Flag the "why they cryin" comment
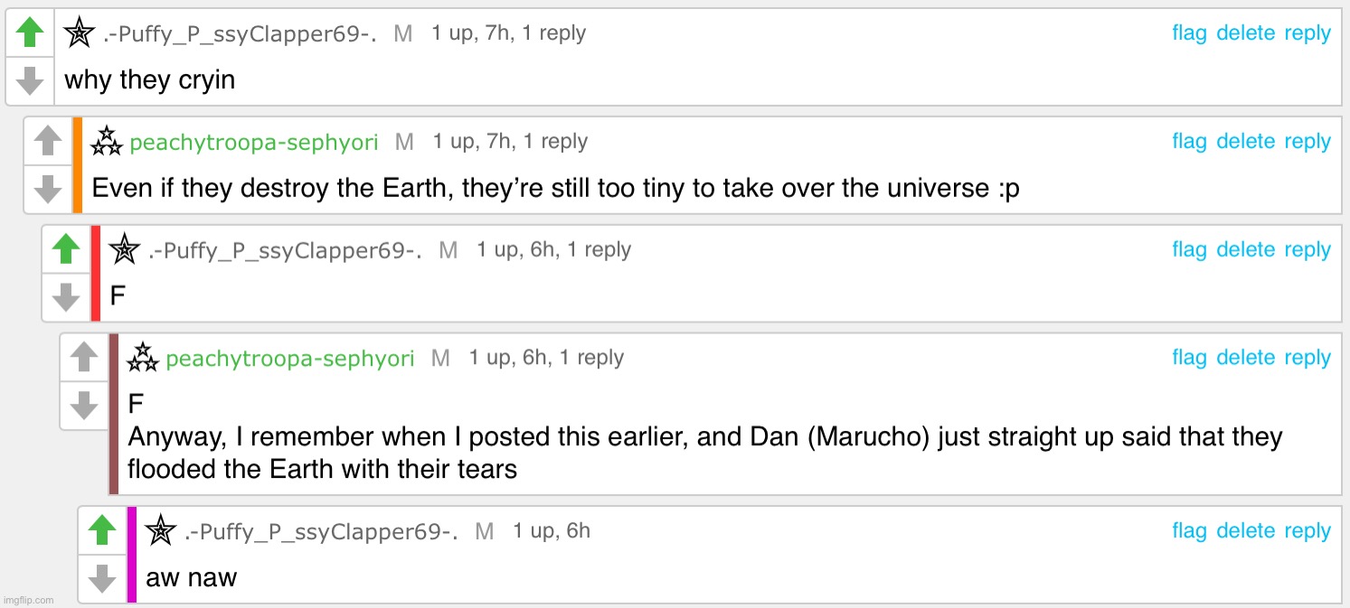1350x608 pixels. pyautogui.click(x=1189, y=33)
